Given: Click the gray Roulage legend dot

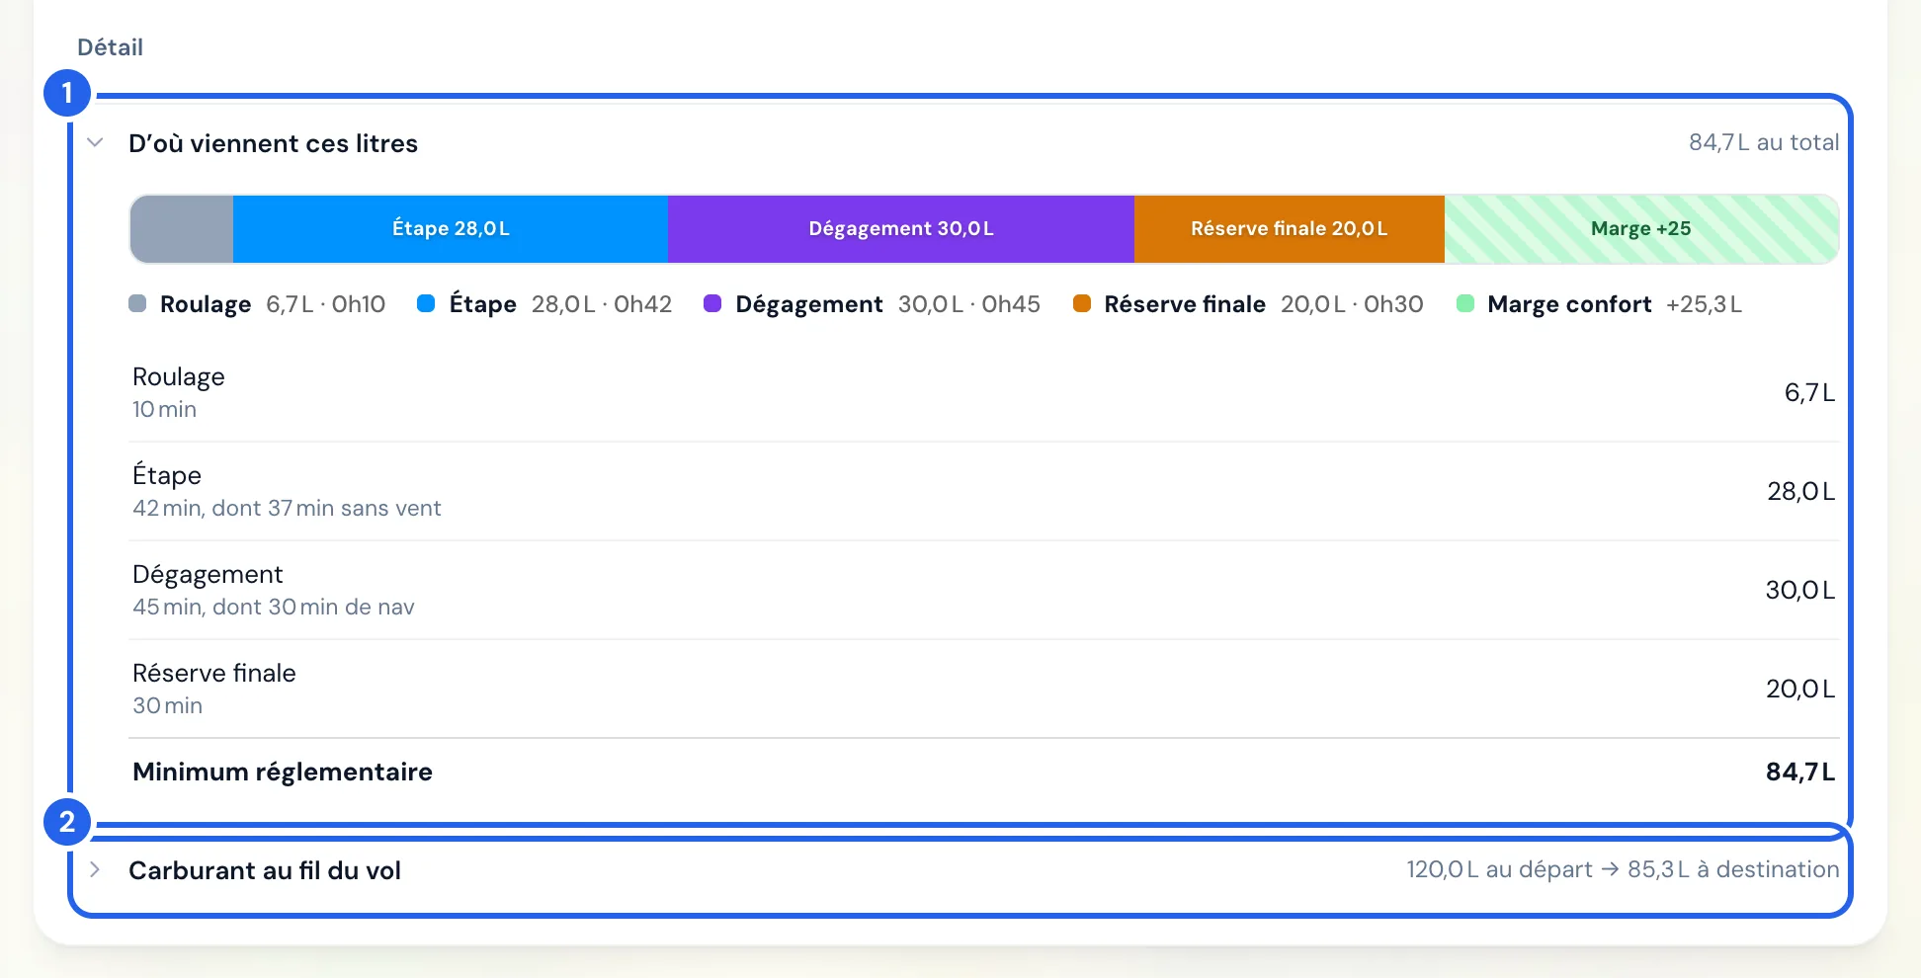Looking at the screenshot, I should (137, 303).
